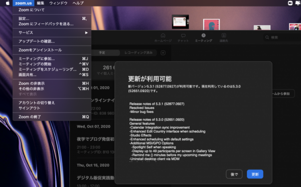The image size is (301, 187).
Task: Select アカウントの切り替え
Action: tap(52, 103)
